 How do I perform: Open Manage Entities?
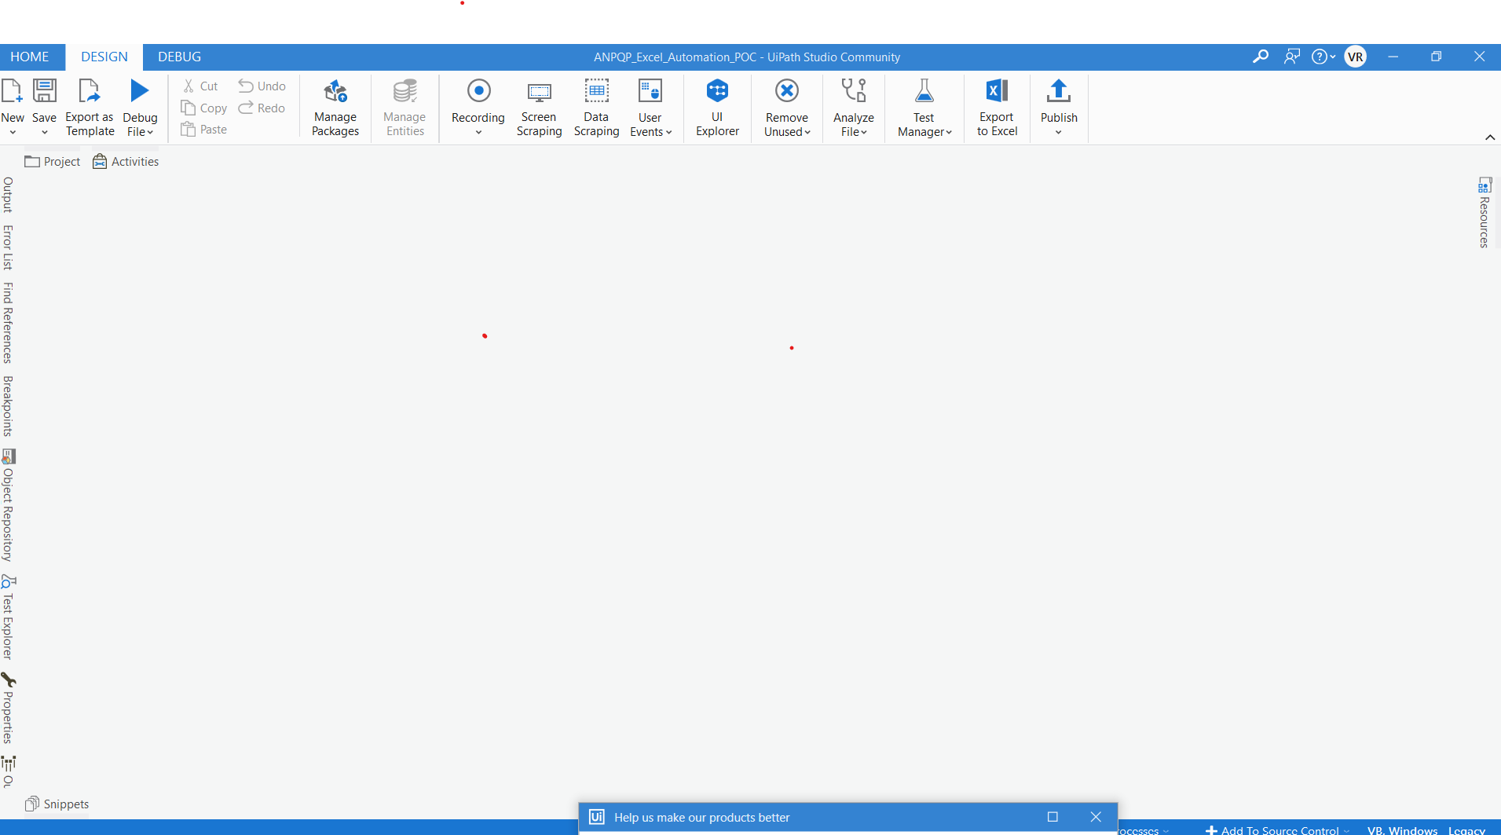click(404, 108)
